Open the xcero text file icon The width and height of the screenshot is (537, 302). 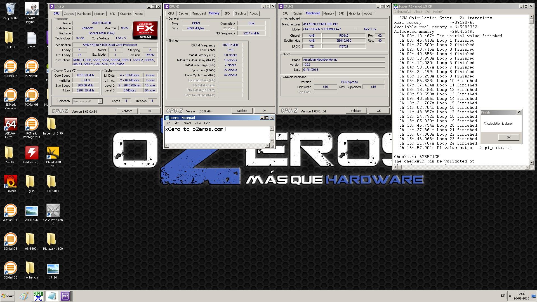32,40
